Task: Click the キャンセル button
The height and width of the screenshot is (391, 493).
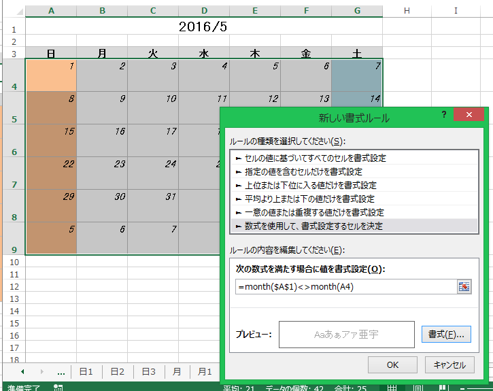Action: [x=449, y=364]
